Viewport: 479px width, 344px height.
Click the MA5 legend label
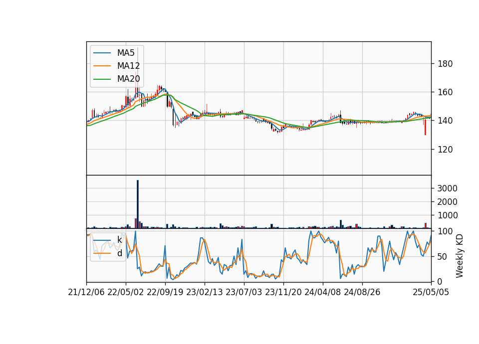pyautogui.click(x=126, y=53)
